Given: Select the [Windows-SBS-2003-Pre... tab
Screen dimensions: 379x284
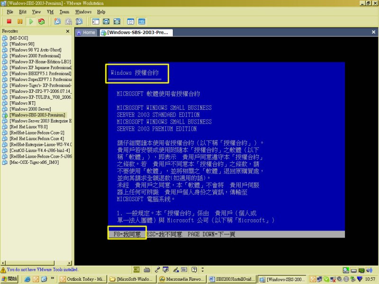Looking at the screenshot, I should pyautogui.click(x=136, y=33).
